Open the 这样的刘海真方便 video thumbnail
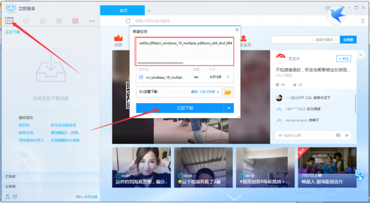 141,168
